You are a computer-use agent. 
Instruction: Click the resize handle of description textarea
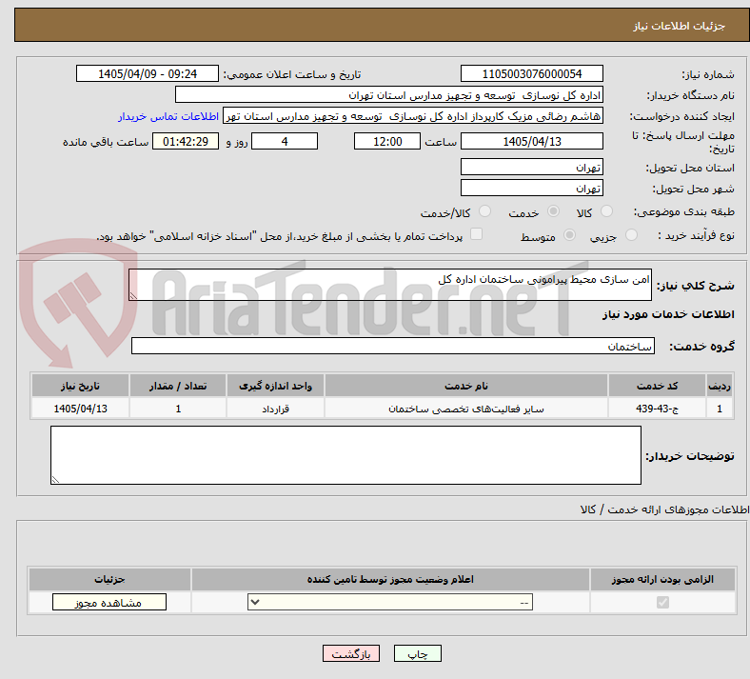(x=133, y=296)
